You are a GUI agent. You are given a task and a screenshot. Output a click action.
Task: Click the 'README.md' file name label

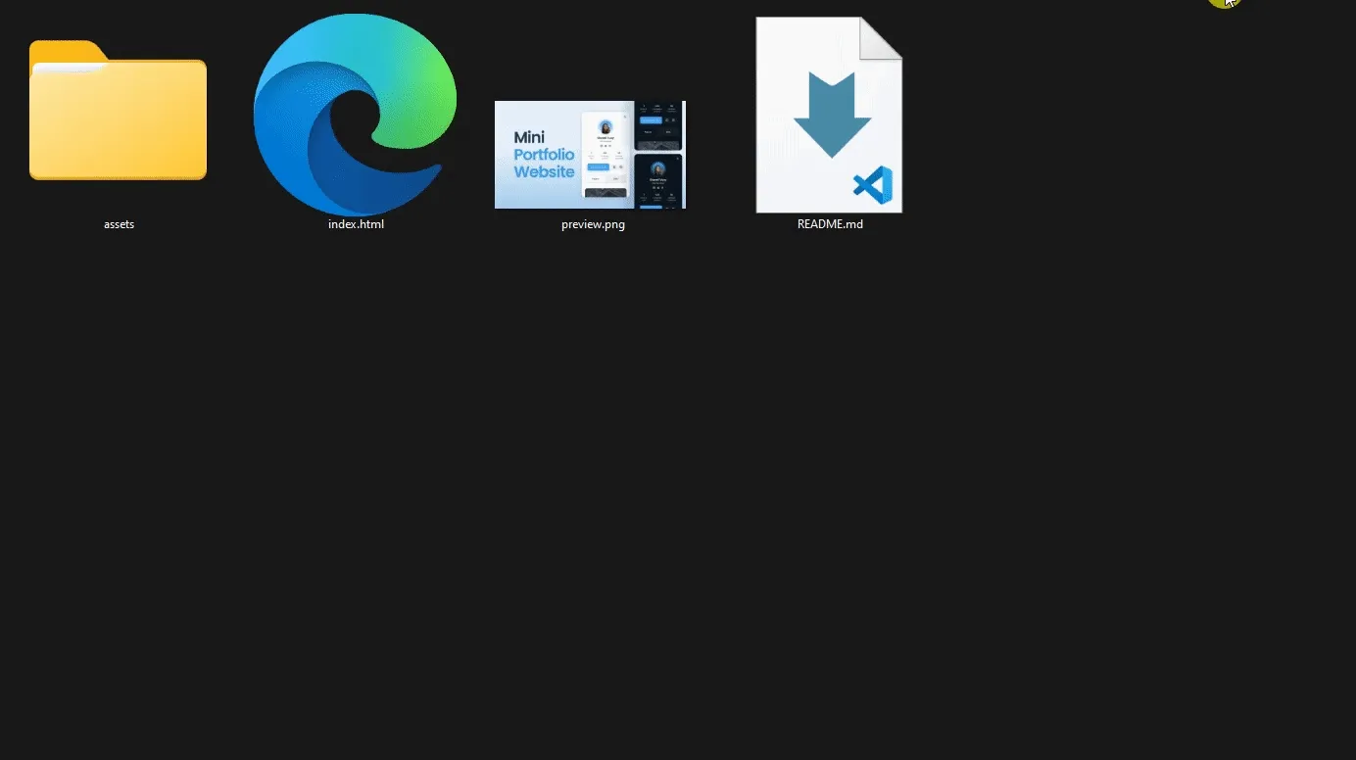click(x=830, y=224)
